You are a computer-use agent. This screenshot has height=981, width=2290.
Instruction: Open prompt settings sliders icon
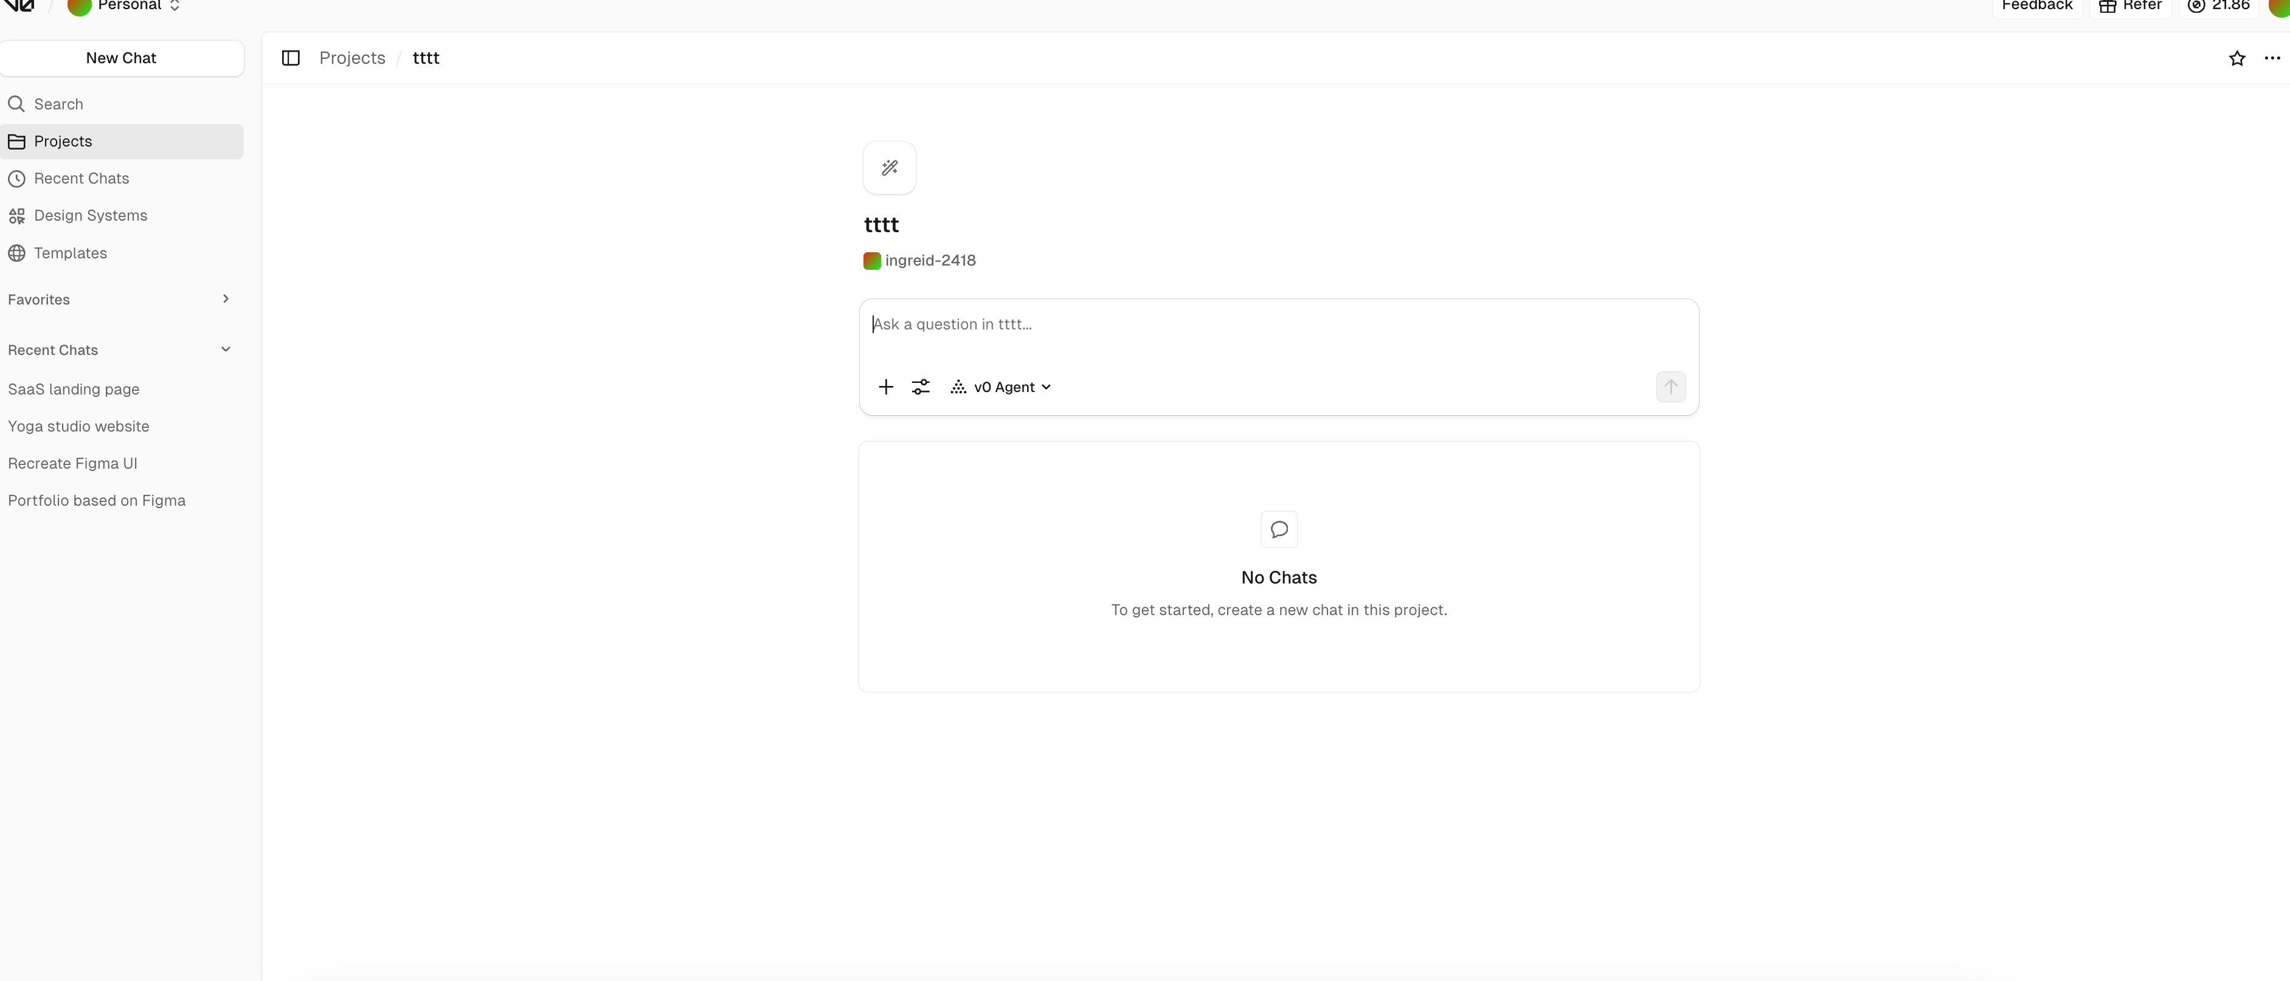pyautogui.click(x=920, y=387)
